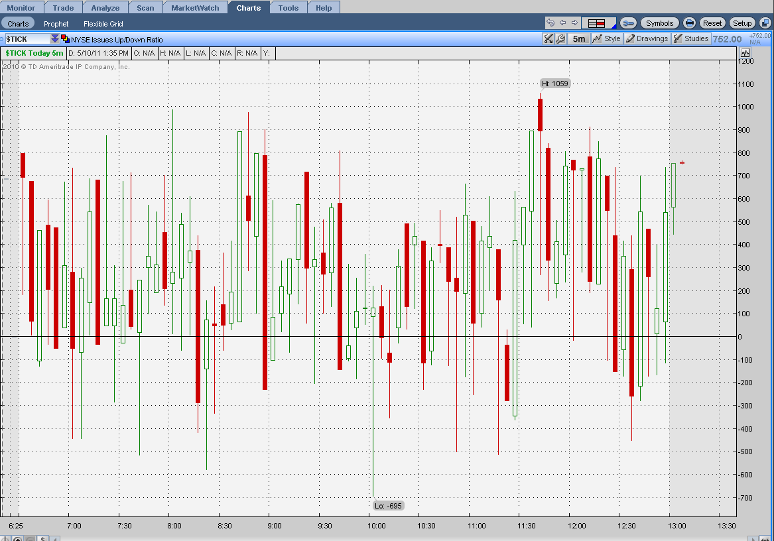774x541 pixels.
Task: Switch to the Monitor tab
Action: (x=21, y=8)
